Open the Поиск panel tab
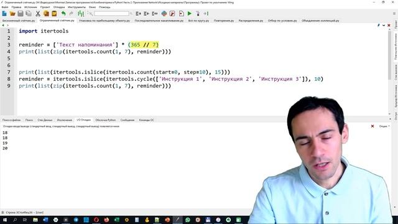Viewport: 398px width, 224px height. (x=29, y=120)
